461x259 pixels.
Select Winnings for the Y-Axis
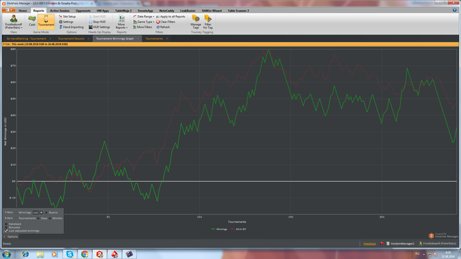click(x=16, y=212)
